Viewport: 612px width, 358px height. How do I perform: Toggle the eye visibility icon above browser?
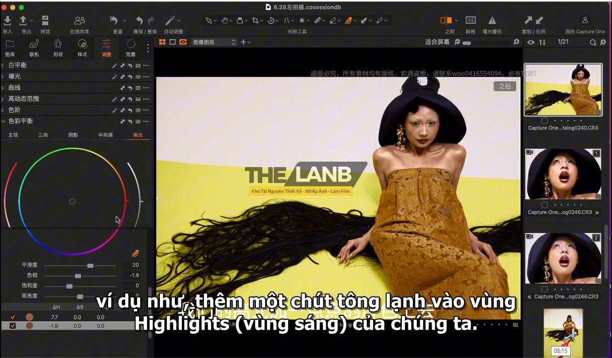tap(531, 43)
